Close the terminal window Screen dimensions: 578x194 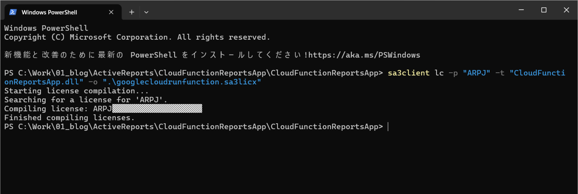[566, 10]
